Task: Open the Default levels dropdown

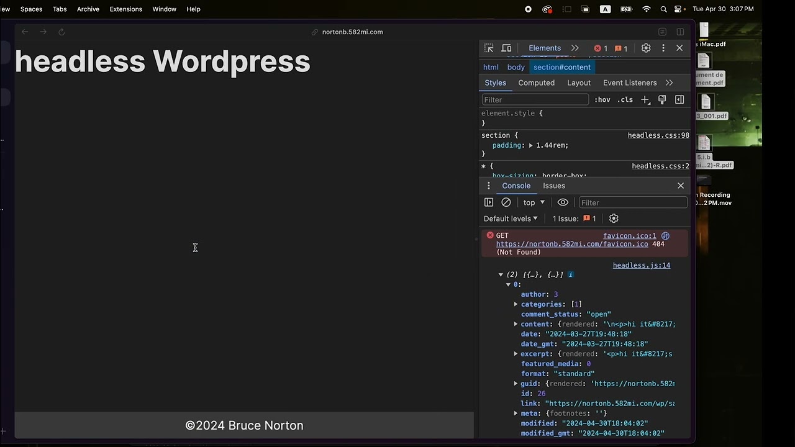Action: [511, 219]
